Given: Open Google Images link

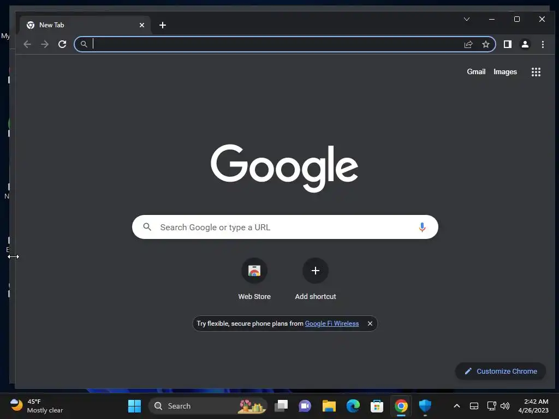Looking at the screenshot, I should click(505, 71).
